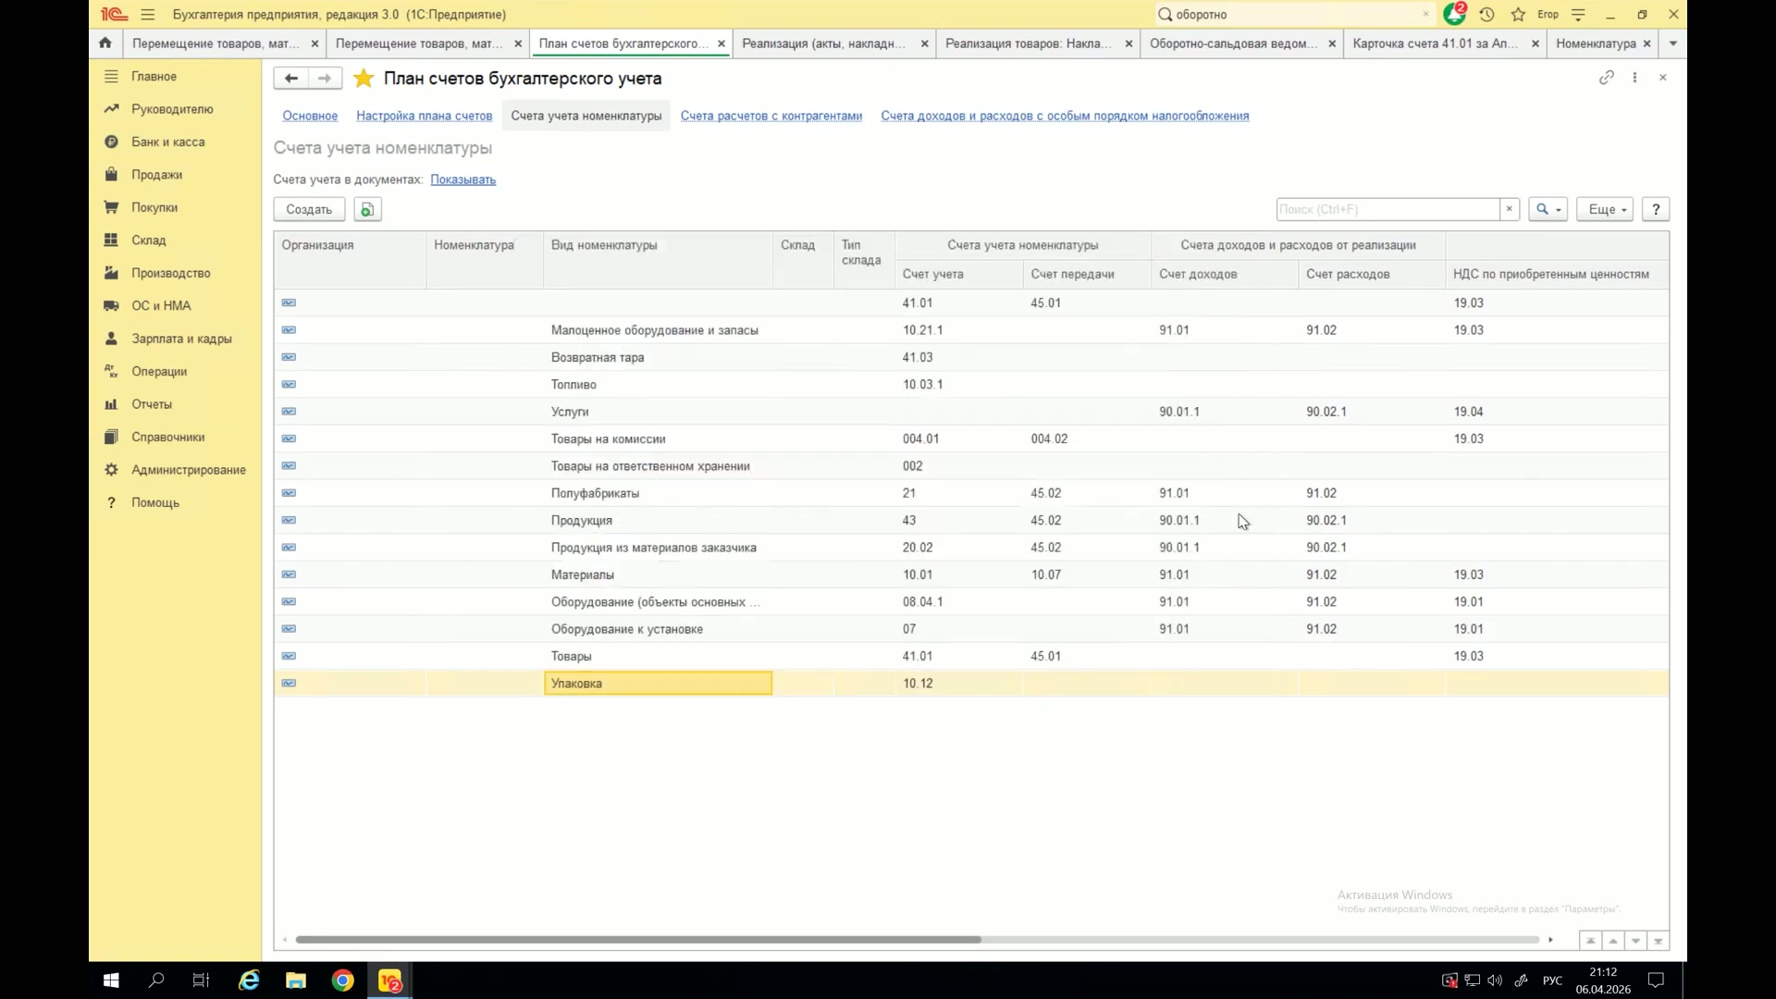Open Chrome from the Windows taskbar
Screen dimensions: 1776x999
343,980
